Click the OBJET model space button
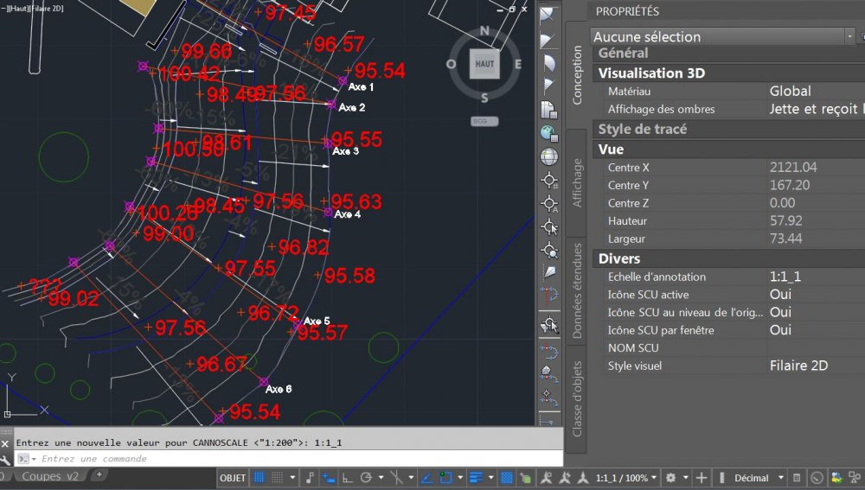This screenshot has width=865, height=490. click(232, 478)
